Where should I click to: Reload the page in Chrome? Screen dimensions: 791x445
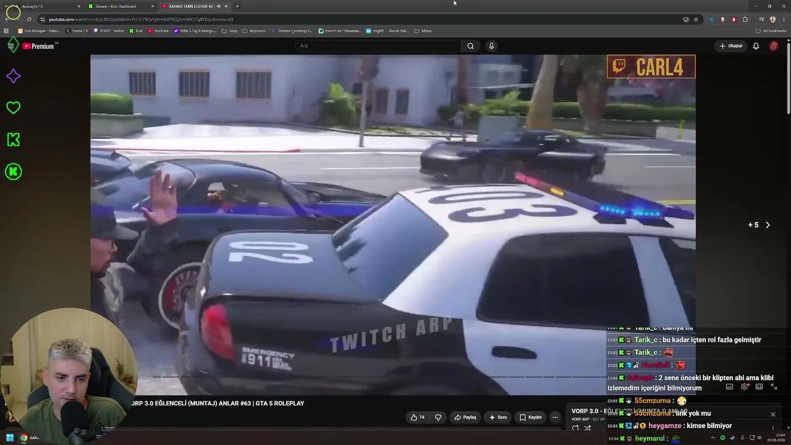(29, 19)
